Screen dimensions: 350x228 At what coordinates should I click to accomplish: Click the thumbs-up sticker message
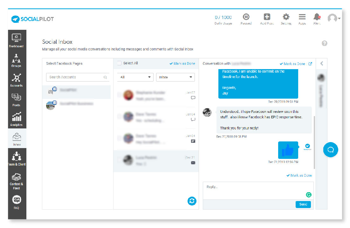tap(288, 150)
